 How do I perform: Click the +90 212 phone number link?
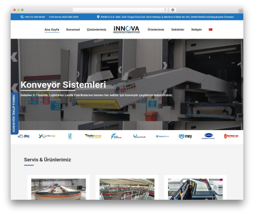pyautogui.click(x=35, y=17)
